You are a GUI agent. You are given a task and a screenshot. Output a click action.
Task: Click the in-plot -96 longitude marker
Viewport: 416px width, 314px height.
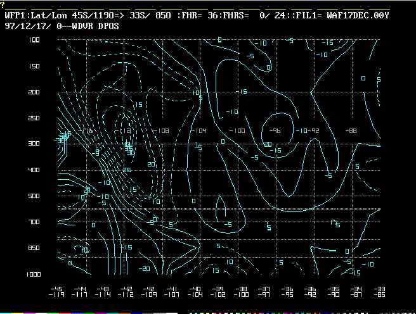pyautogui.click(x=275, y=131)
